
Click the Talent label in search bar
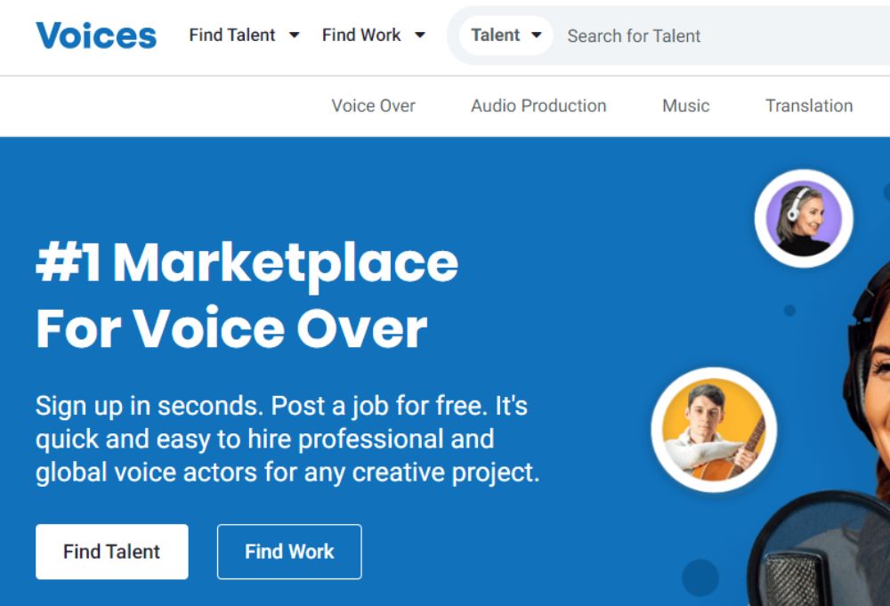coord(495,36)
